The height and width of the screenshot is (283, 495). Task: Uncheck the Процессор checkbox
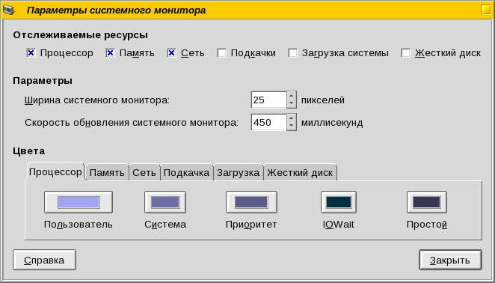[x=31, y=53]
